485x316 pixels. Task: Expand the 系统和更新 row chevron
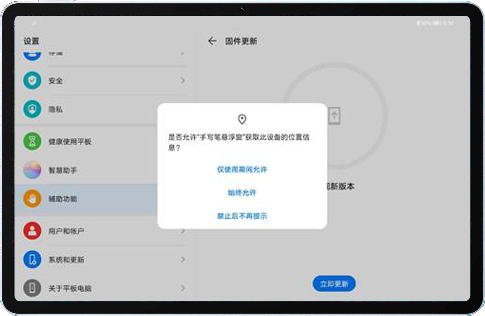[x=183, y=260]
